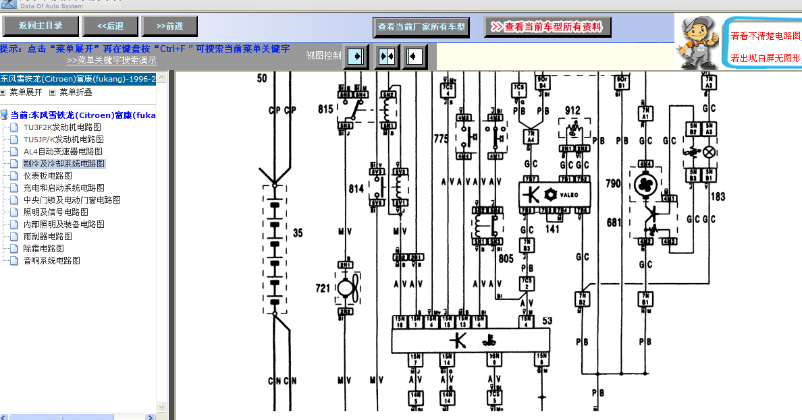The width and height of the screenshot is (802, 420).
Task: Click document icon beside TU3F2K发动机电路图
Action: (x=14, y=127)
